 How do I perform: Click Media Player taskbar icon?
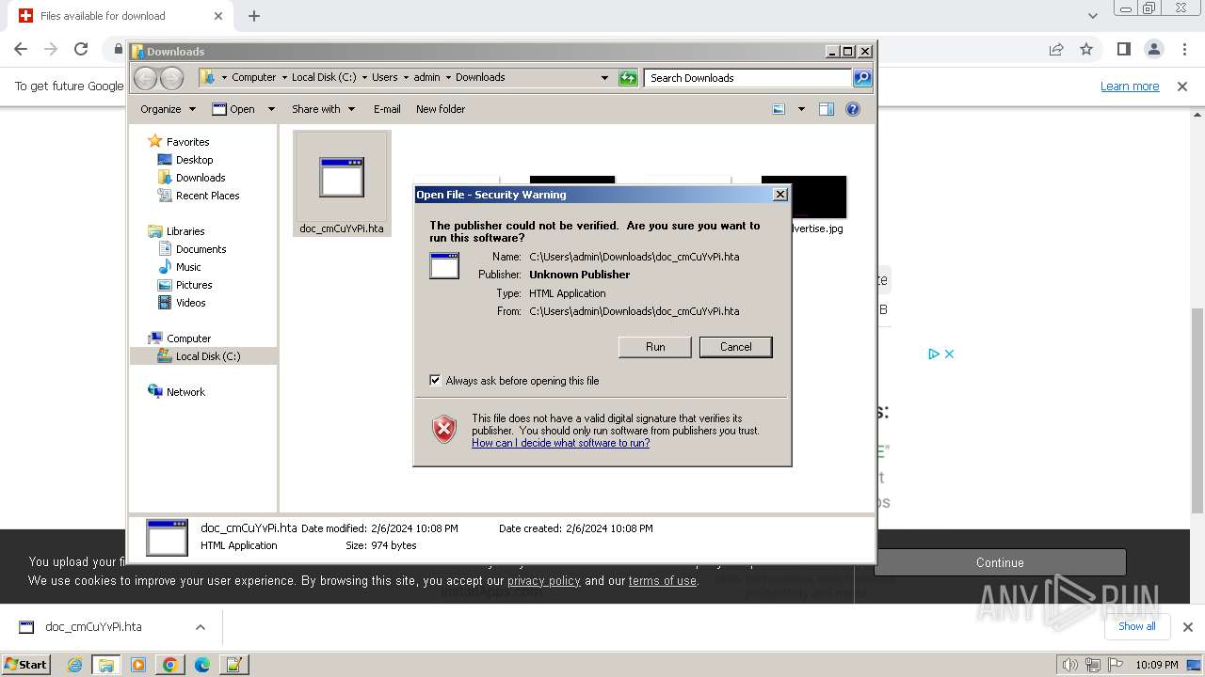click(138, 665)
